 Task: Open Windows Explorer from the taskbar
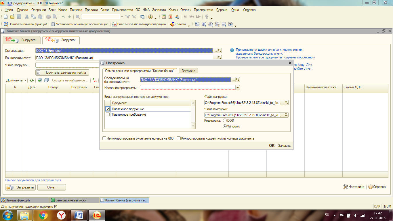[x=25, y=215]
